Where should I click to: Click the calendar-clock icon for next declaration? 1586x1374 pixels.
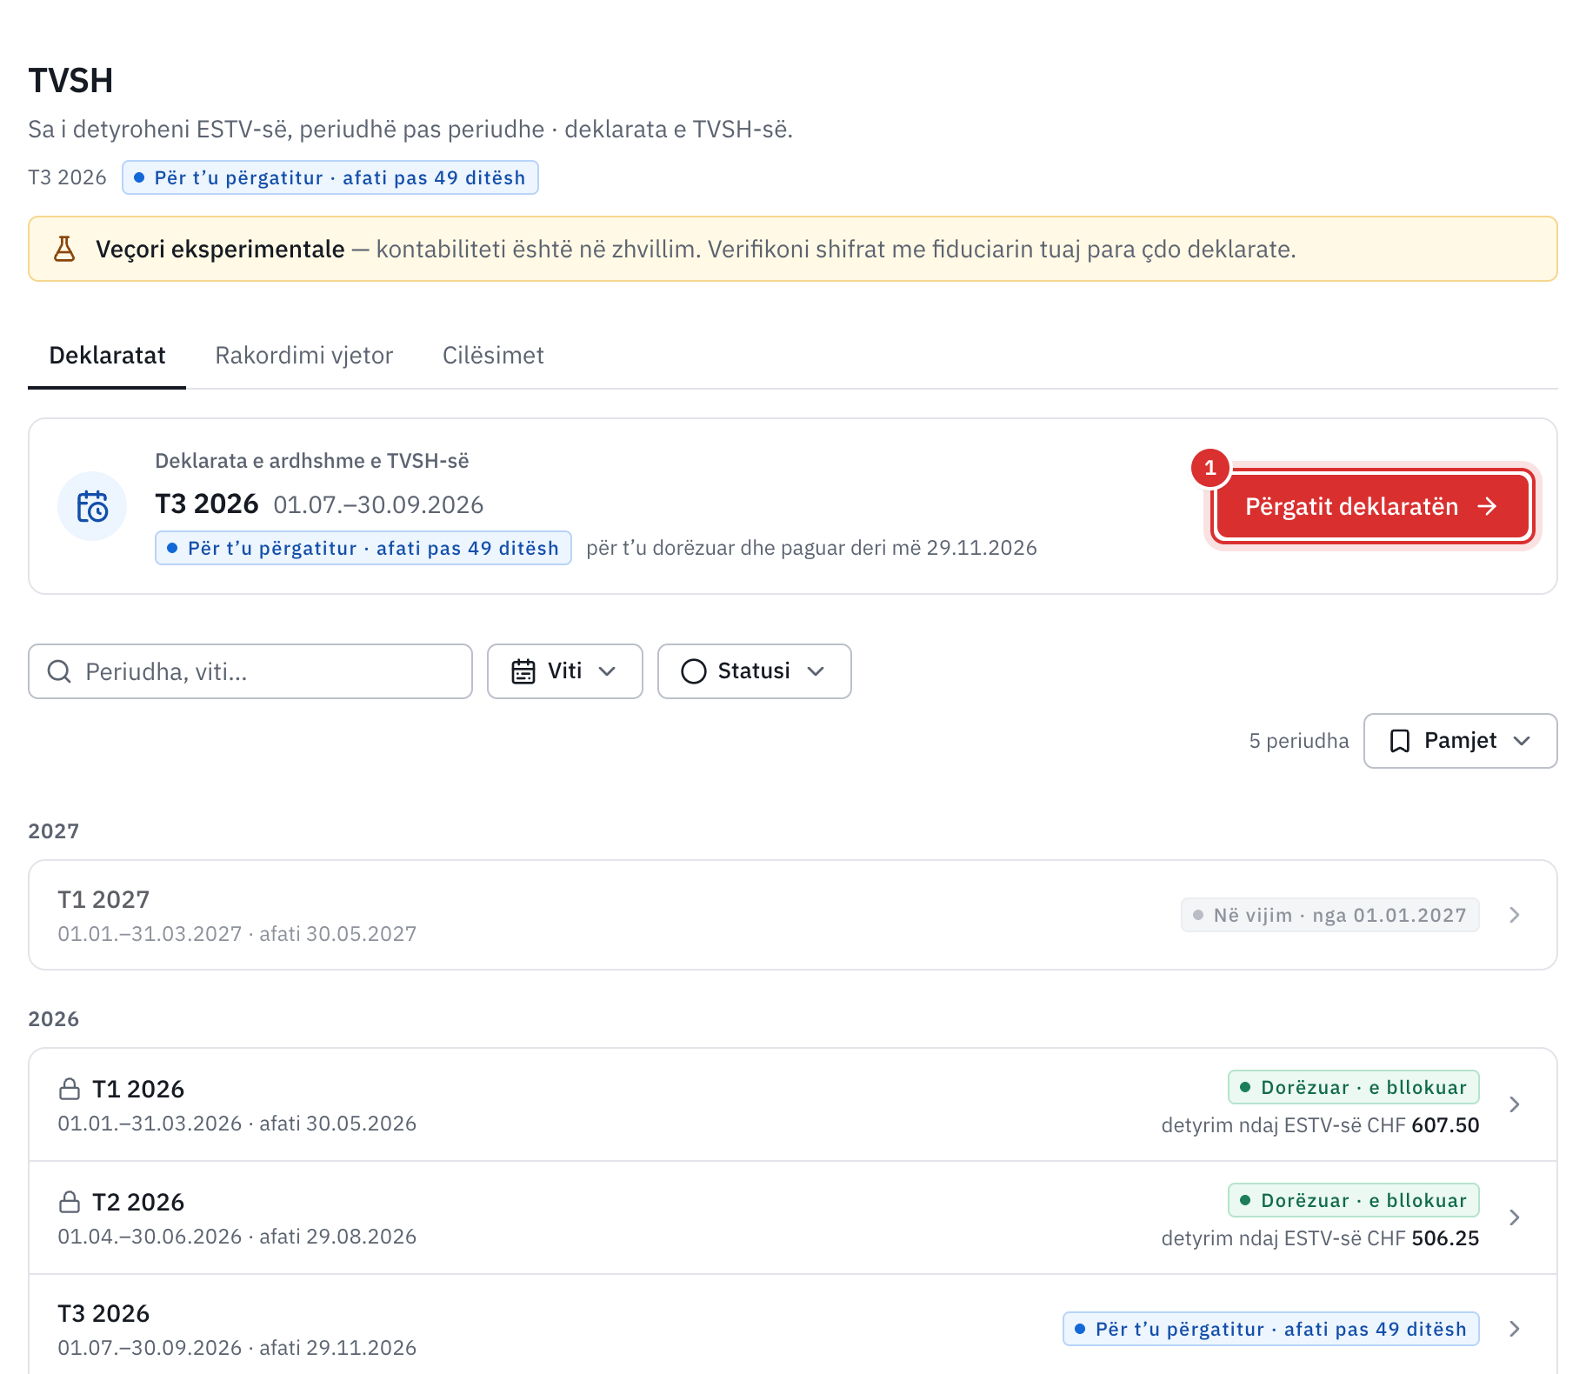tap(92, 506)
